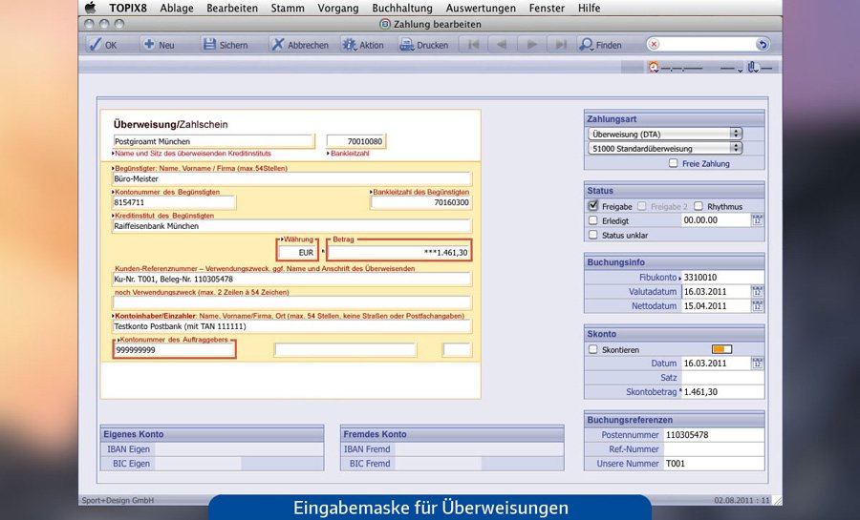The image size is (860, 520).
Task: Click the Fibukonto field showing 3310010
Action: coord(722,277)
